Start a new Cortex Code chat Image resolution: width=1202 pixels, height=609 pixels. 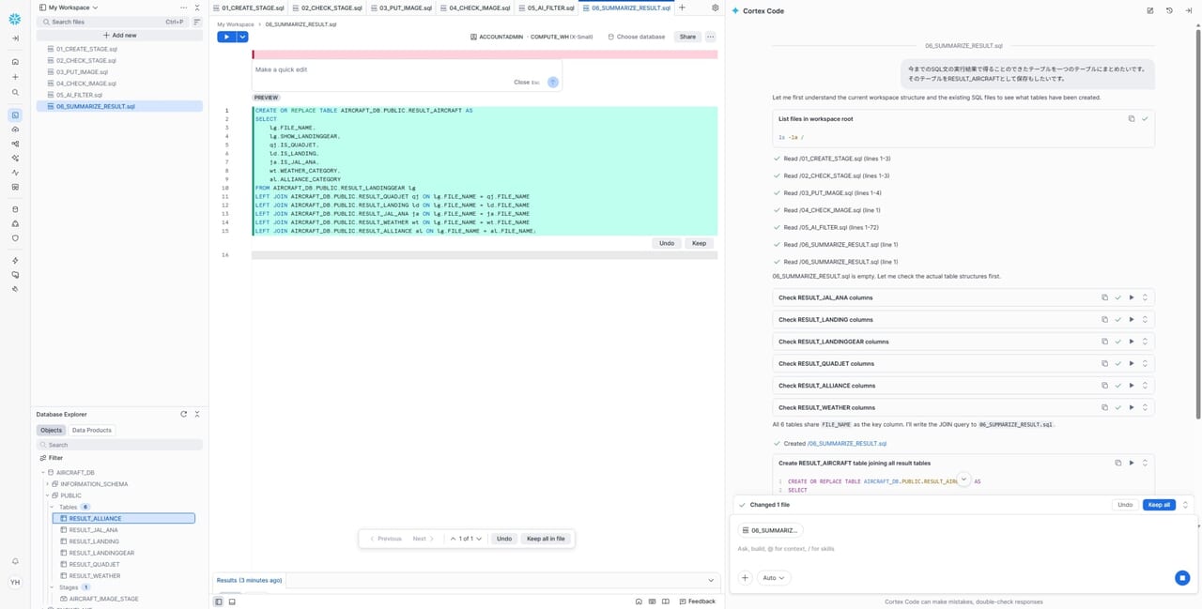(x=1150, y=10)
